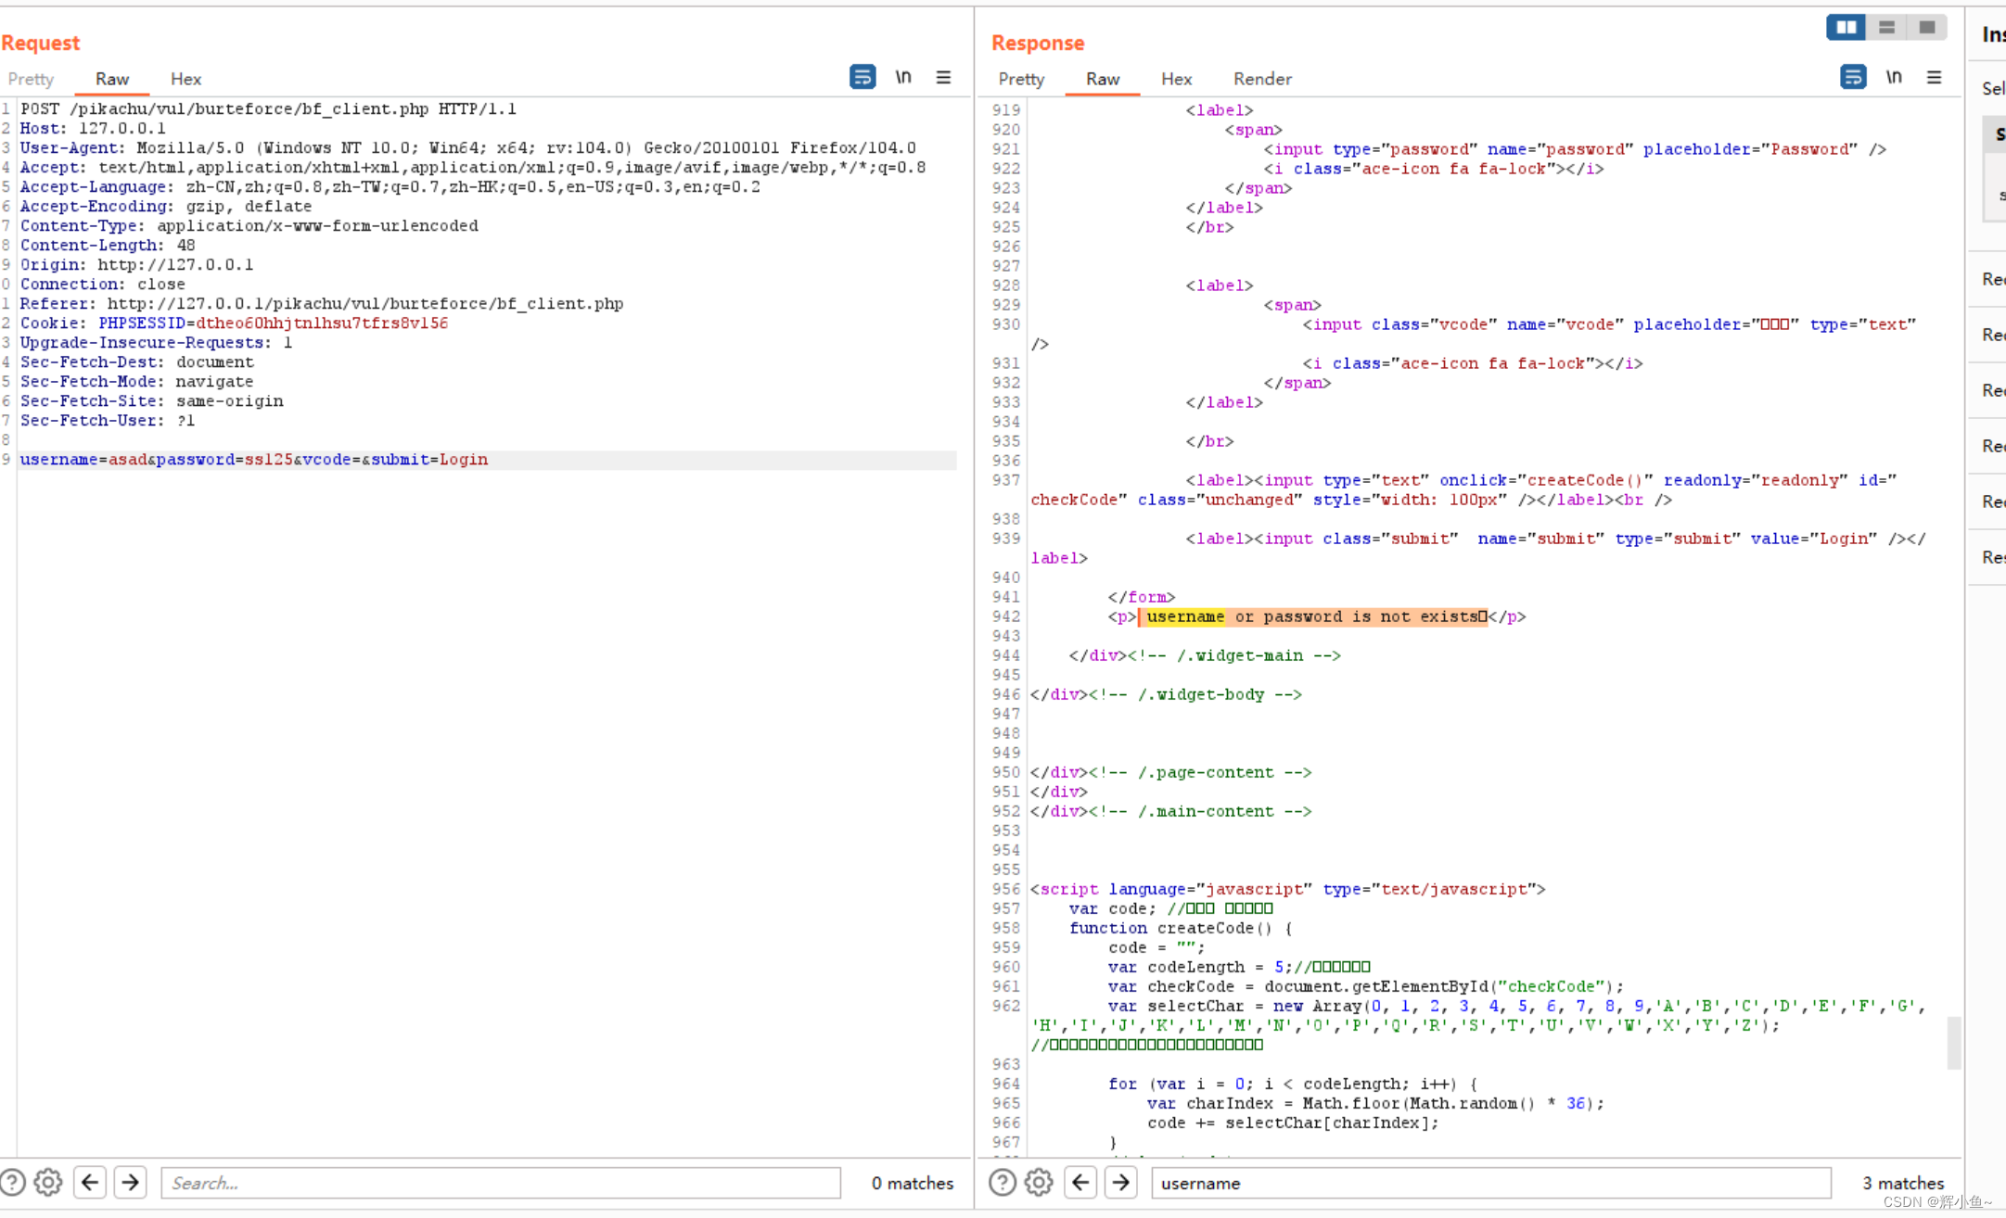Switch to Response Pretty tab
Screen dimensions: 2006x1218
tap(1021, 79)
